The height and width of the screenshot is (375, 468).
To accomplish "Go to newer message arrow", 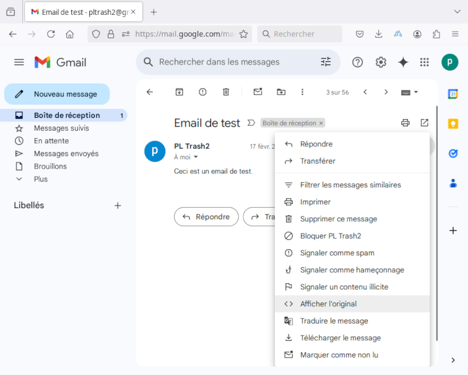I will 365,92.
